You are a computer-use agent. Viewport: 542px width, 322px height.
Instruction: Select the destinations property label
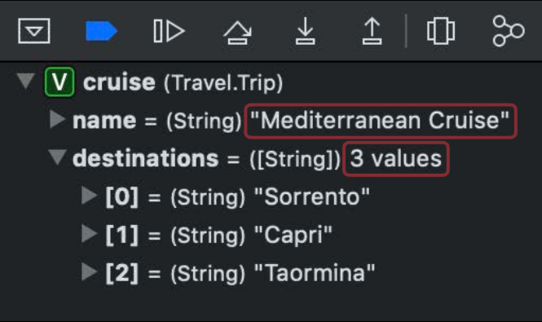146,158
